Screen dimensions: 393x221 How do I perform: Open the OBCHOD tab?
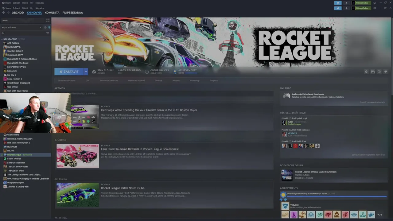18,13
